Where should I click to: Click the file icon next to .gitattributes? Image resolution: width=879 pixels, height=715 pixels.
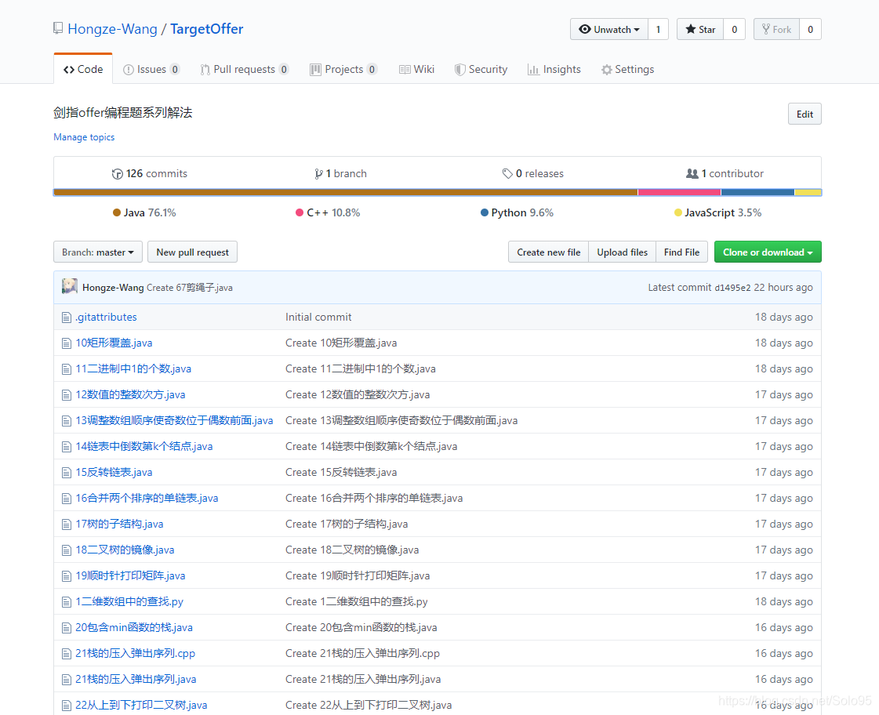pyautogui.click(x=67, y=318)
